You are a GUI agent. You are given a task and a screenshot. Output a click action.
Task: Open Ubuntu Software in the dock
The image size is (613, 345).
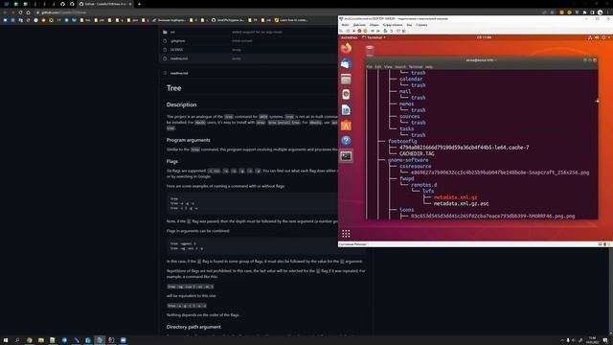click(346, 126)
